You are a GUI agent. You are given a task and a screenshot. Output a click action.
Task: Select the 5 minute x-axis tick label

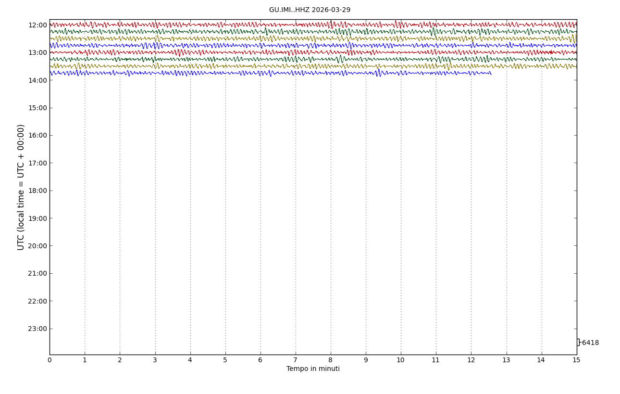click(225, 360)
